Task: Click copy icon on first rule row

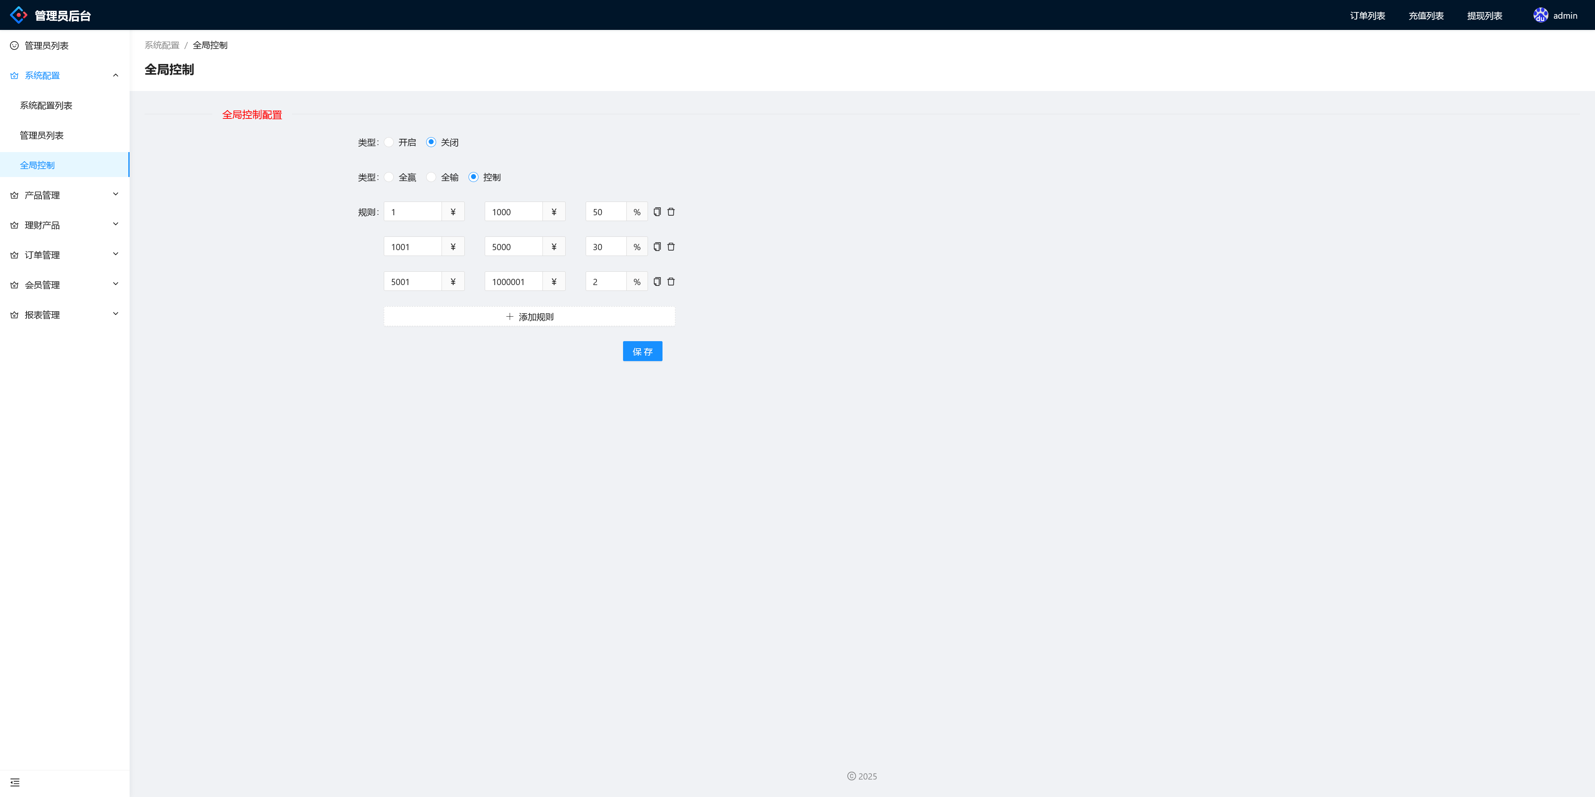Action: pos(657,212)
